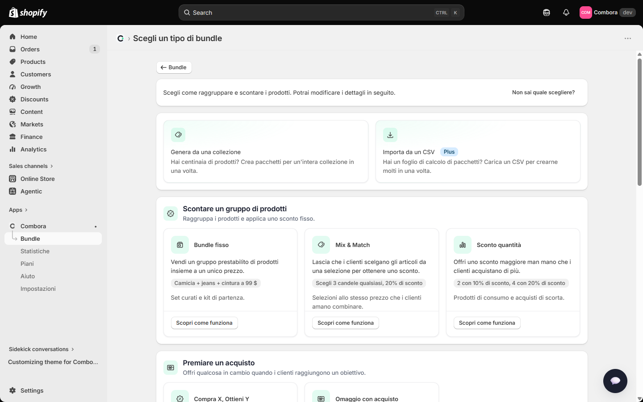This screenshot has width=643, height=402.
Task: Expand Sidekick conversations
Action: point(42,349)
